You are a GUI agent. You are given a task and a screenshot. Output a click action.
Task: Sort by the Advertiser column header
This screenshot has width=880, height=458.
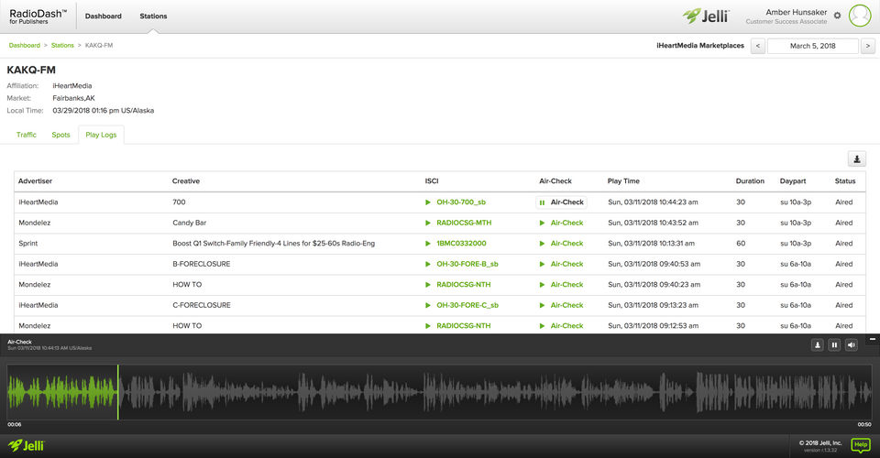pyautogui.click(x=35, y=181)
